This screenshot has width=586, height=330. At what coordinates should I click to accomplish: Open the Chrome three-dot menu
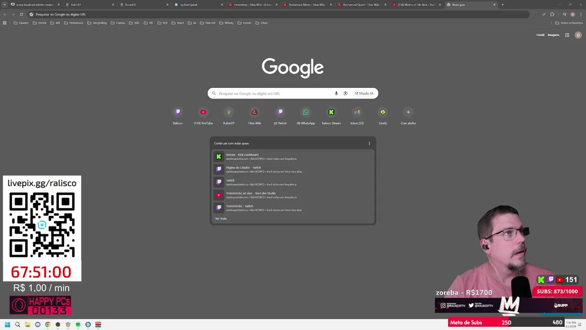[581, 14]
